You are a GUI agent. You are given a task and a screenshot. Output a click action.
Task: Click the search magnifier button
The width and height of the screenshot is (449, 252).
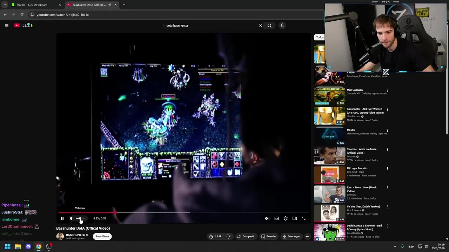[x=269, y=26]
